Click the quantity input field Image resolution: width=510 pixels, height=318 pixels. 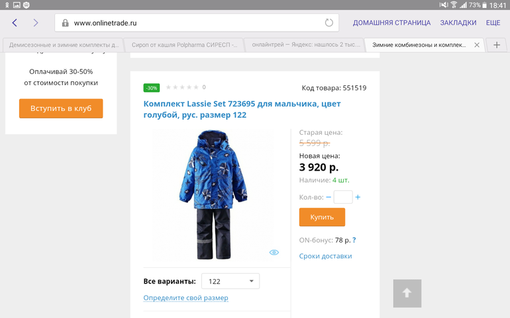click(343, 197)
